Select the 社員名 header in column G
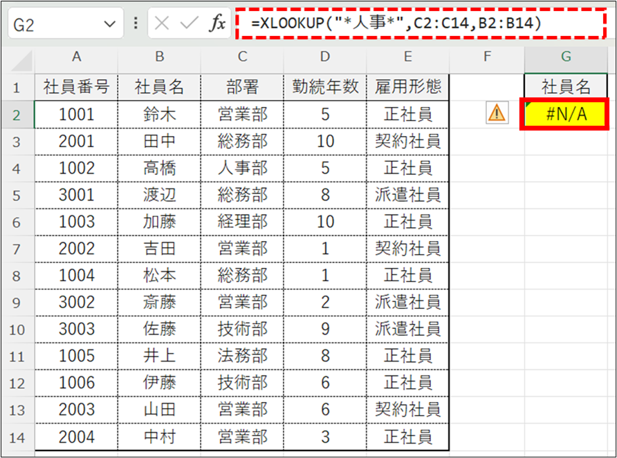 coord(566,87)
